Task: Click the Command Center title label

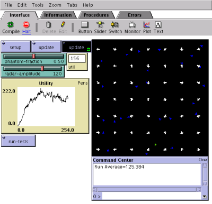Action: [113, 160]
